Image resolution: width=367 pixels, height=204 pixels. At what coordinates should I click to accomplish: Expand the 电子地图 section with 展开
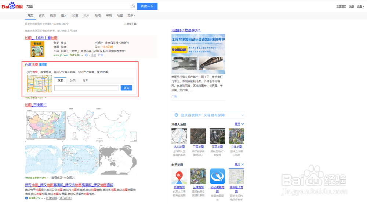pyautogui.click(x=239, y=164)
